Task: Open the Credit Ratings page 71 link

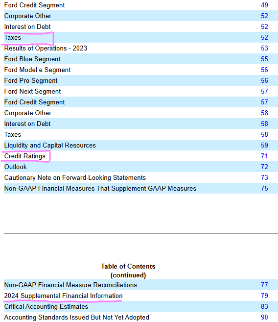Action: [x=264, y=156]
